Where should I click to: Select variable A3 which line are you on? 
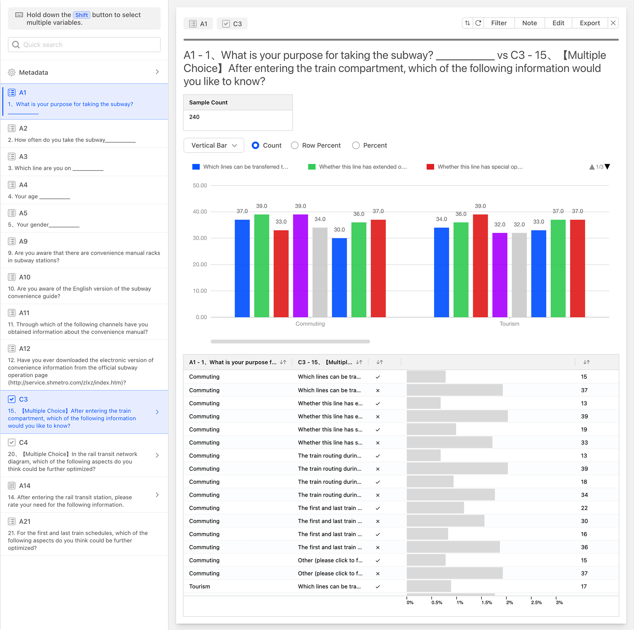point(84,162)
